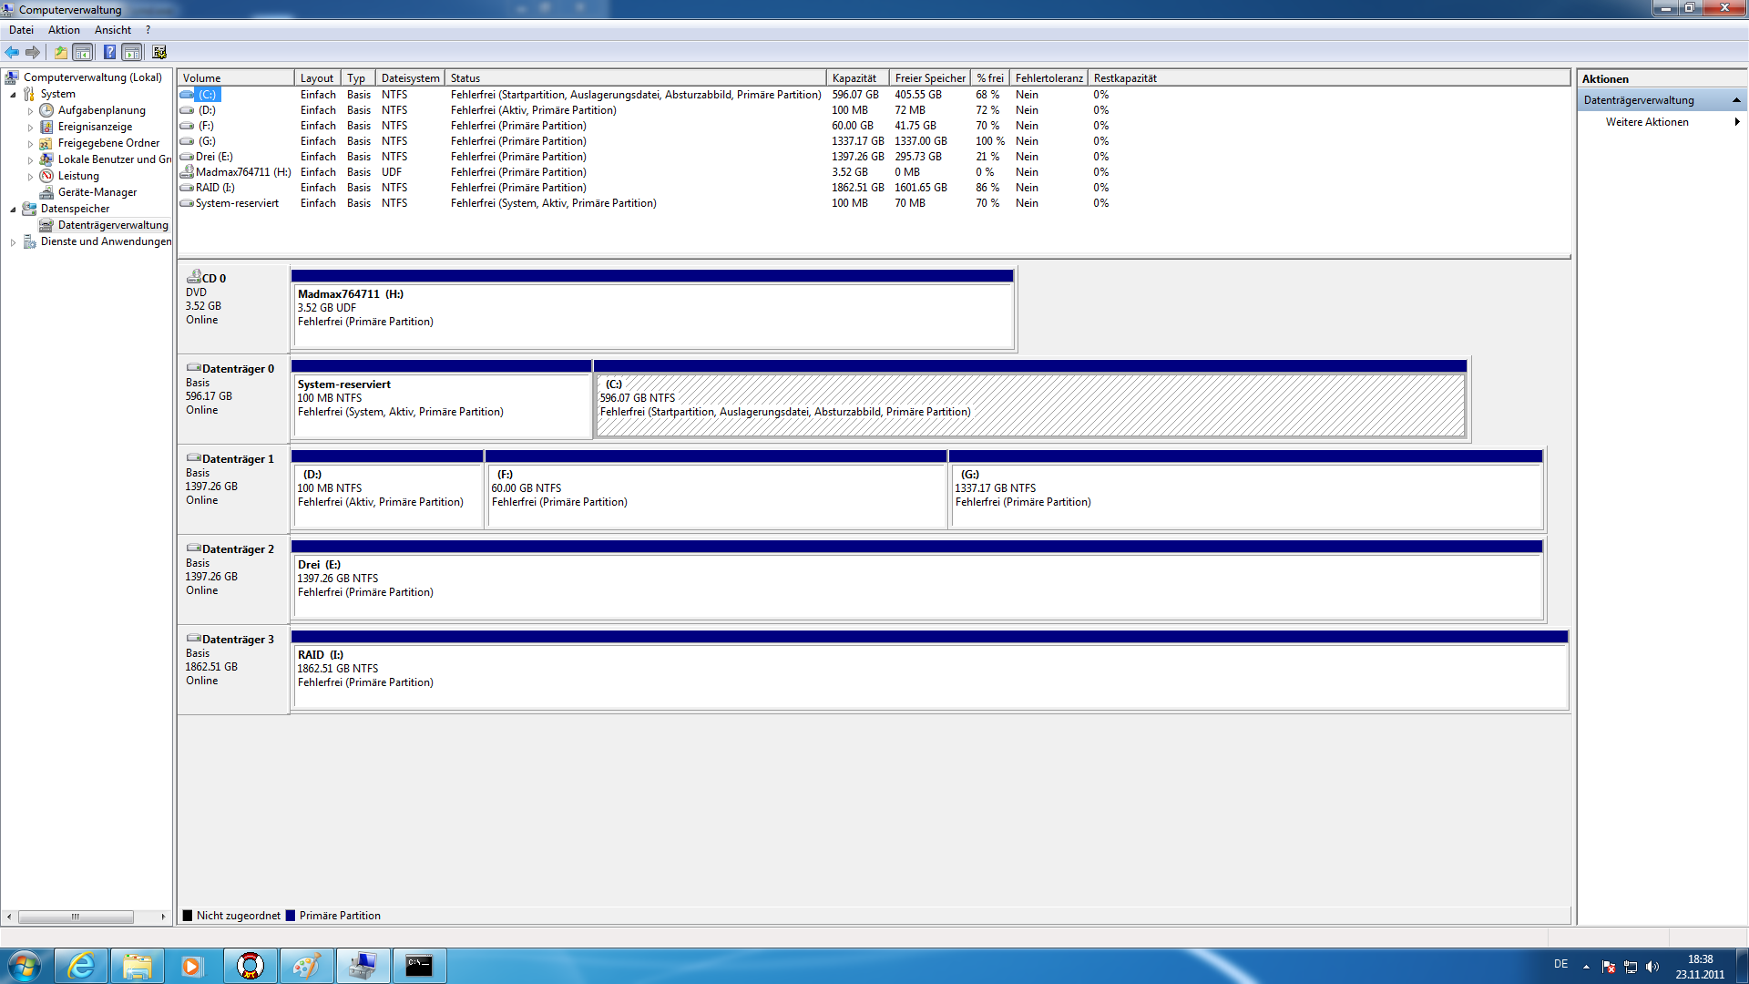Click the Up one level folder icon
1749x984 pixels.
[x=60, y=52]
